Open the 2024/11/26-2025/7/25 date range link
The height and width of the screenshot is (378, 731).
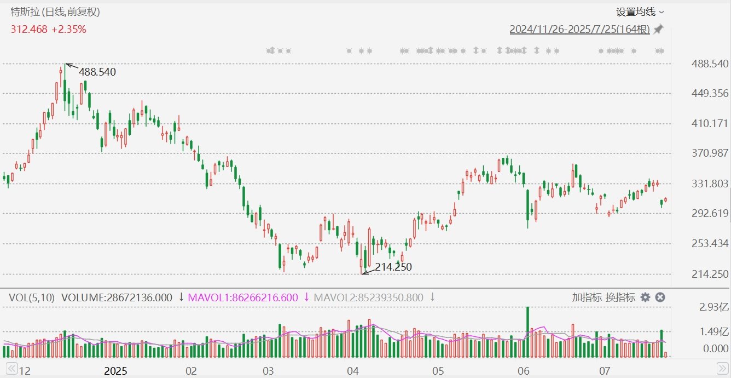point(579,29)
